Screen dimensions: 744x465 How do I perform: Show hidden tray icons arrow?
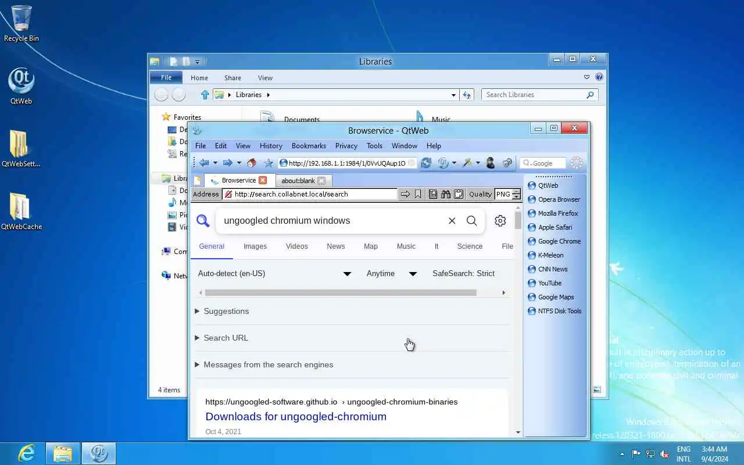point(622,454)
